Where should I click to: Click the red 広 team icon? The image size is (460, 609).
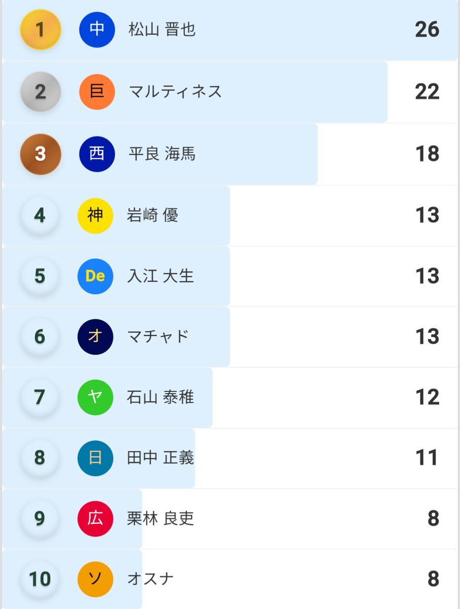[x=95, y=518]
